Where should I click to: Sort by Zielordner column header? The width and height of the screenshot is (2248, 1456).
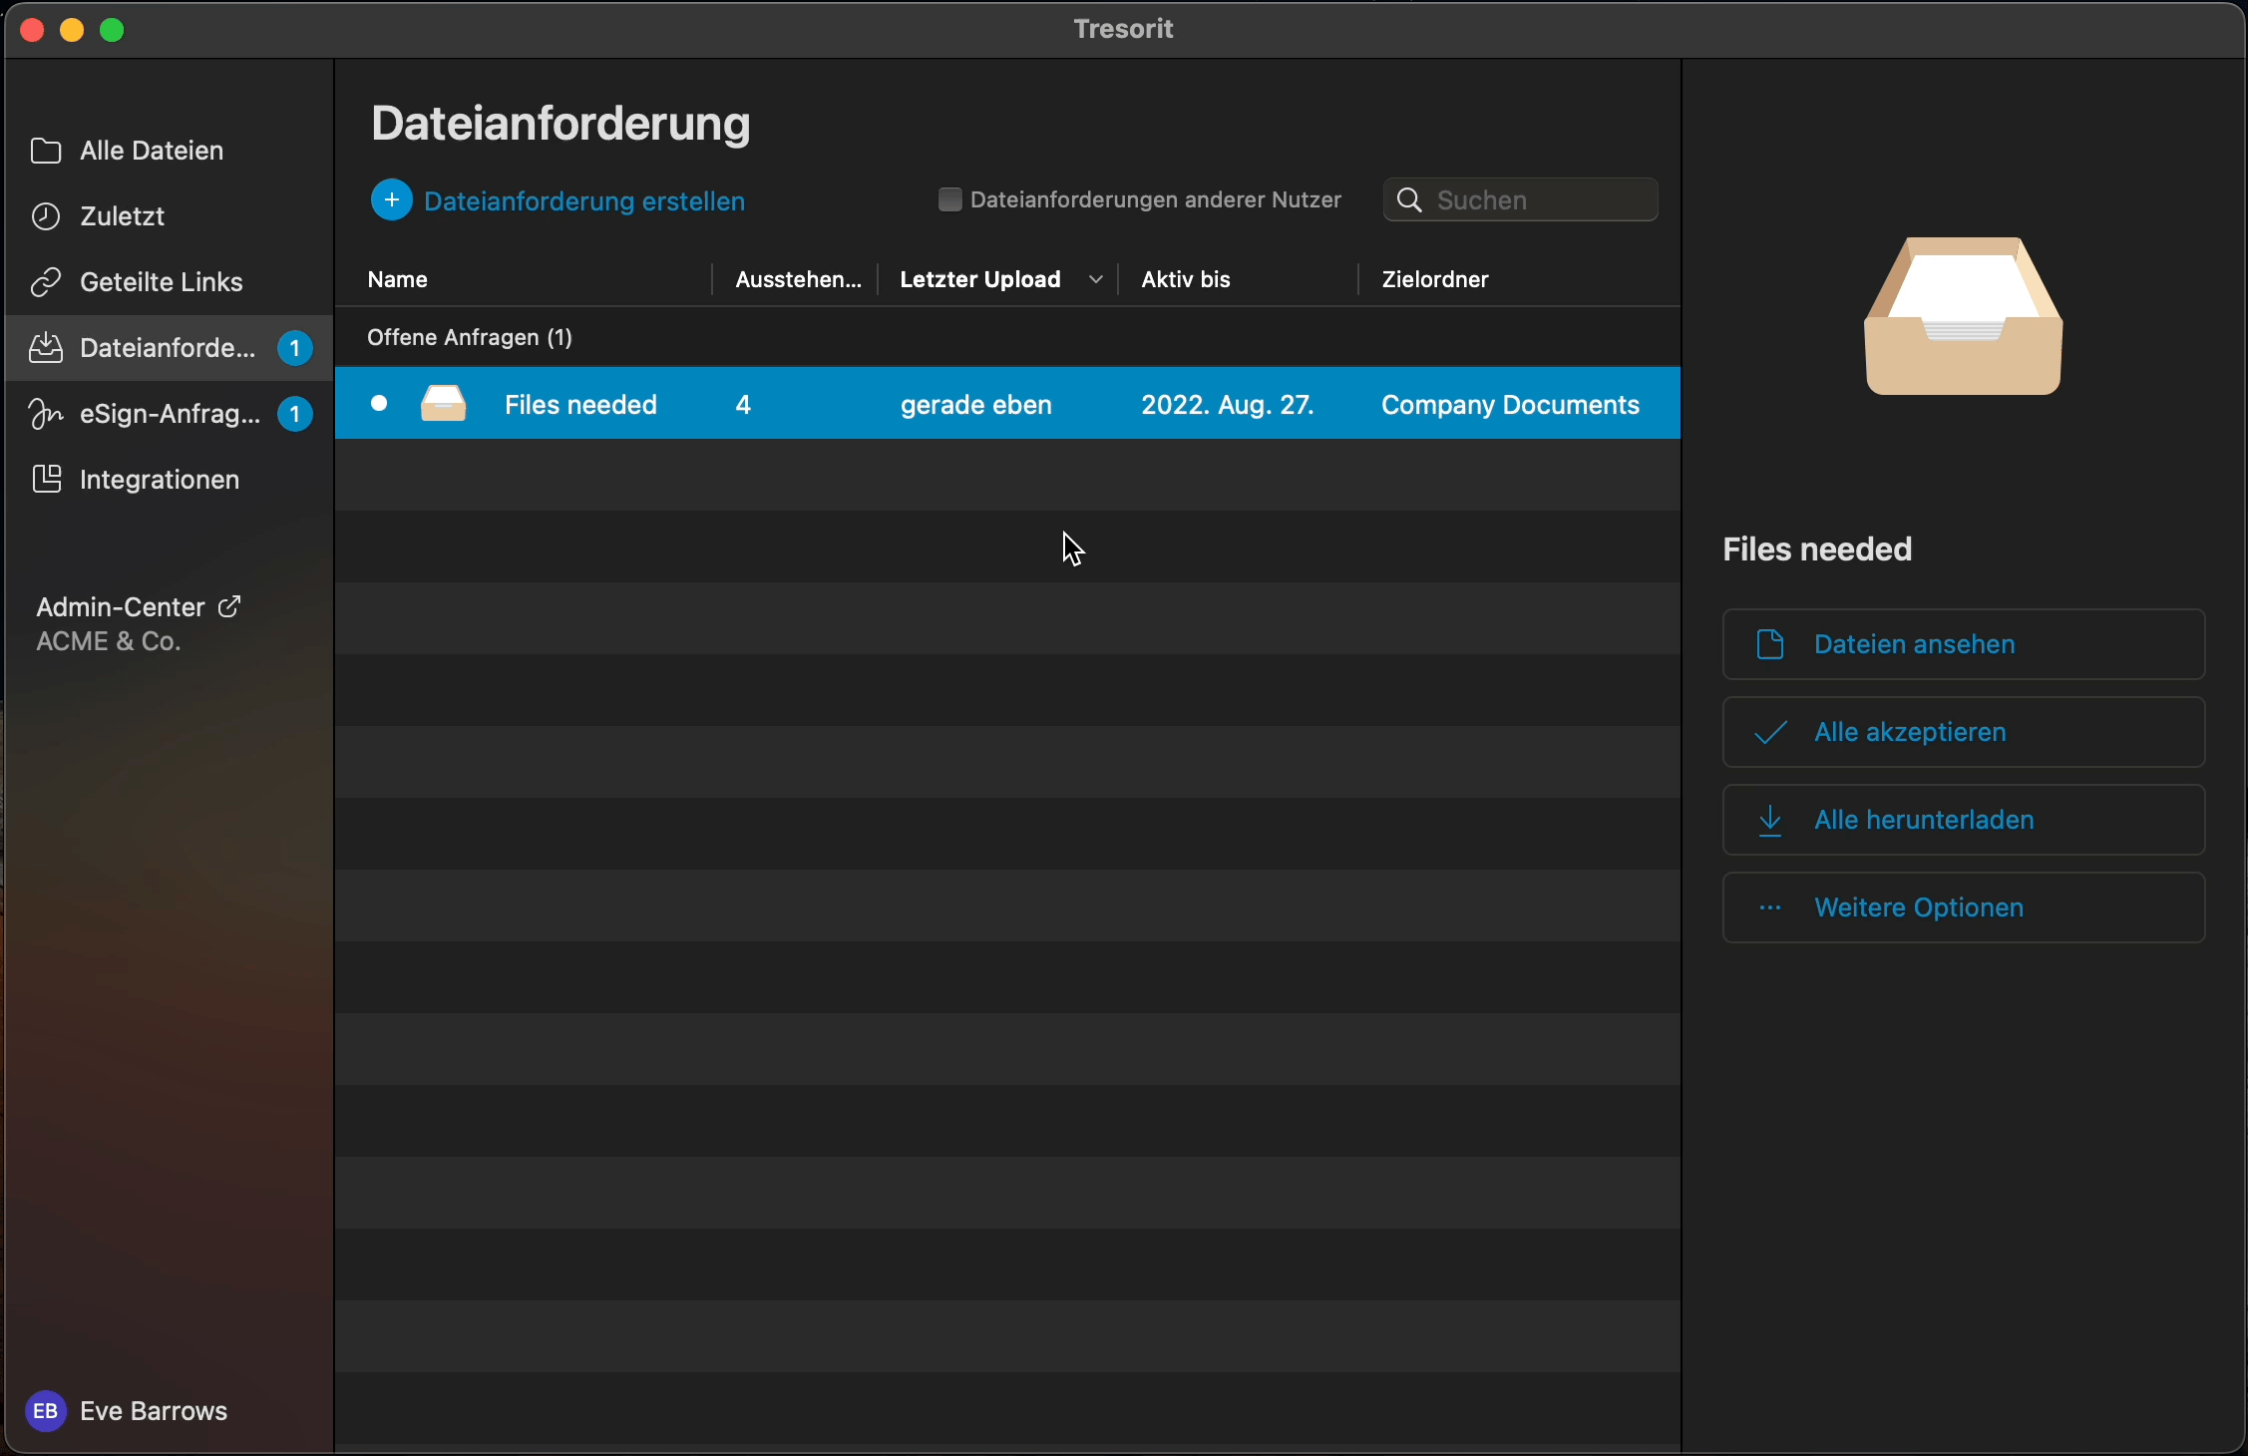(1435, 280)
